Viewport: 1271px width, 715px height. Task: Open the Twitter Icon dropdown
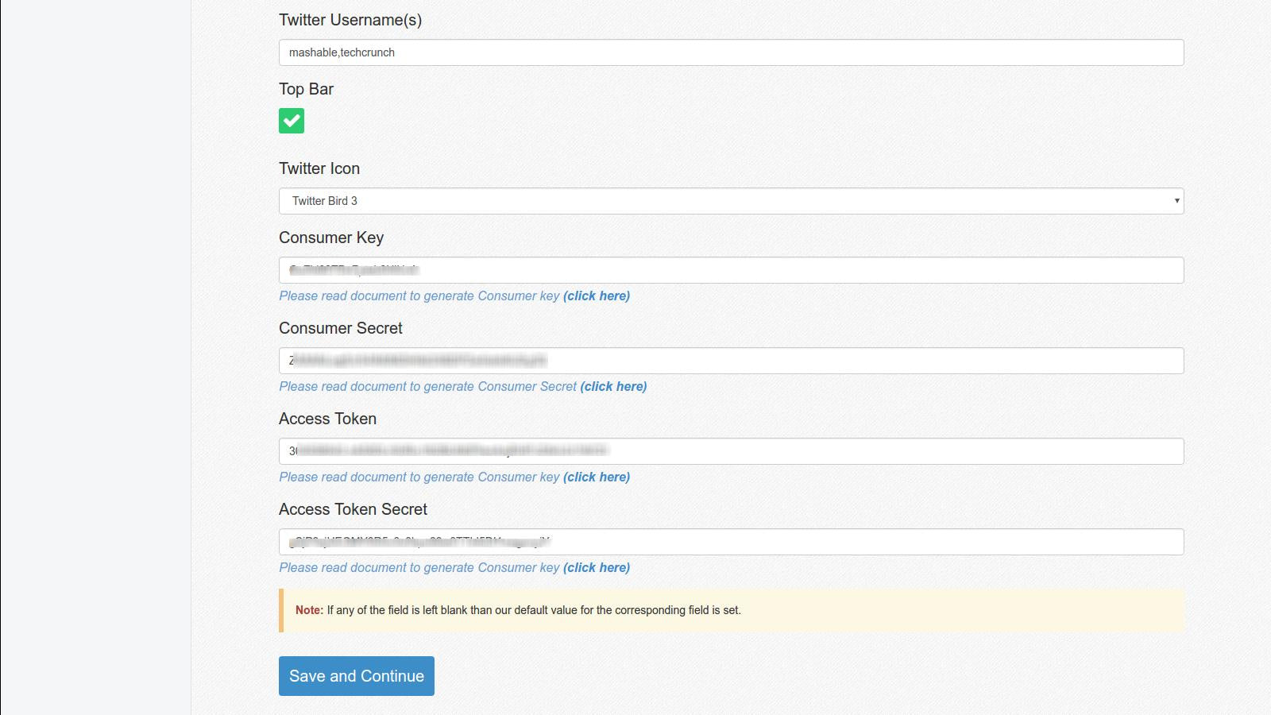tap(731, 201)
